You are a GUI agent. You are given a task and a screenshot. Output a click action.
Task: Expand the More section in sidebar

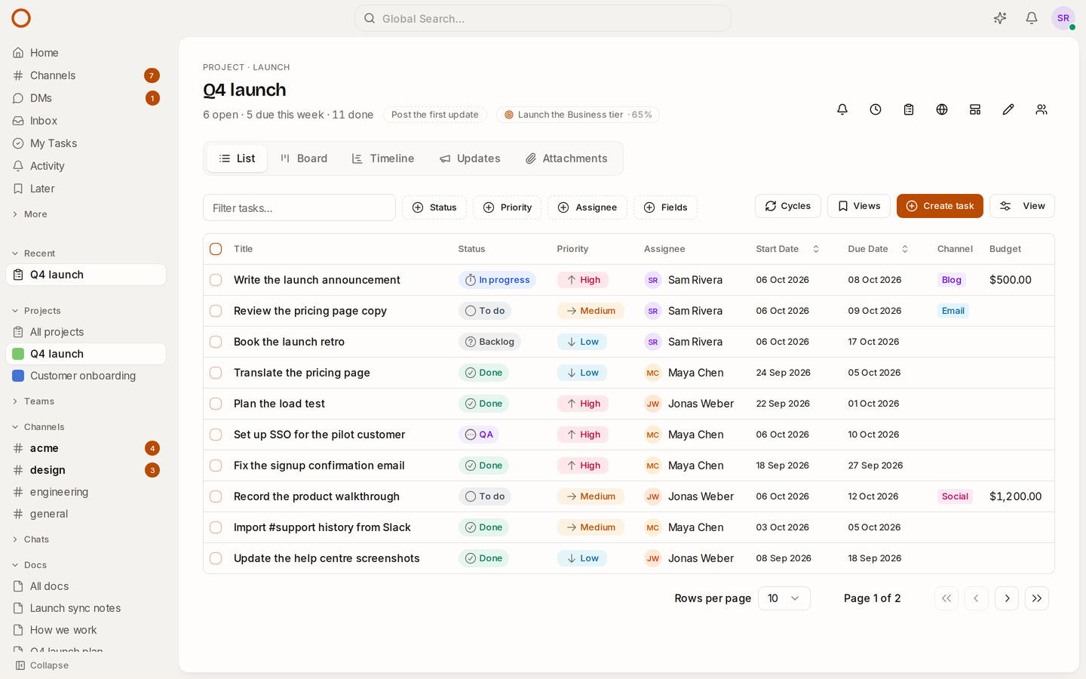tap(30, 214)
